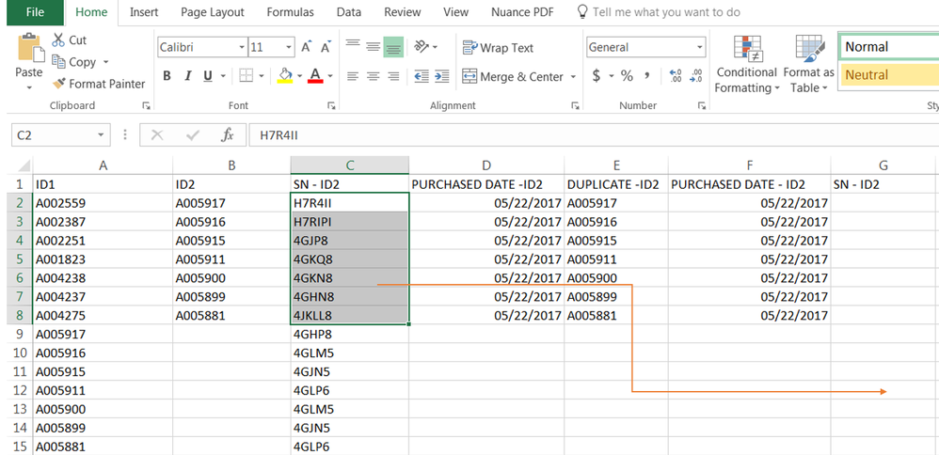This screenshot has height=455, width=939.
Task: Open the General number format dropdown
Action: [x=699, y=47]
